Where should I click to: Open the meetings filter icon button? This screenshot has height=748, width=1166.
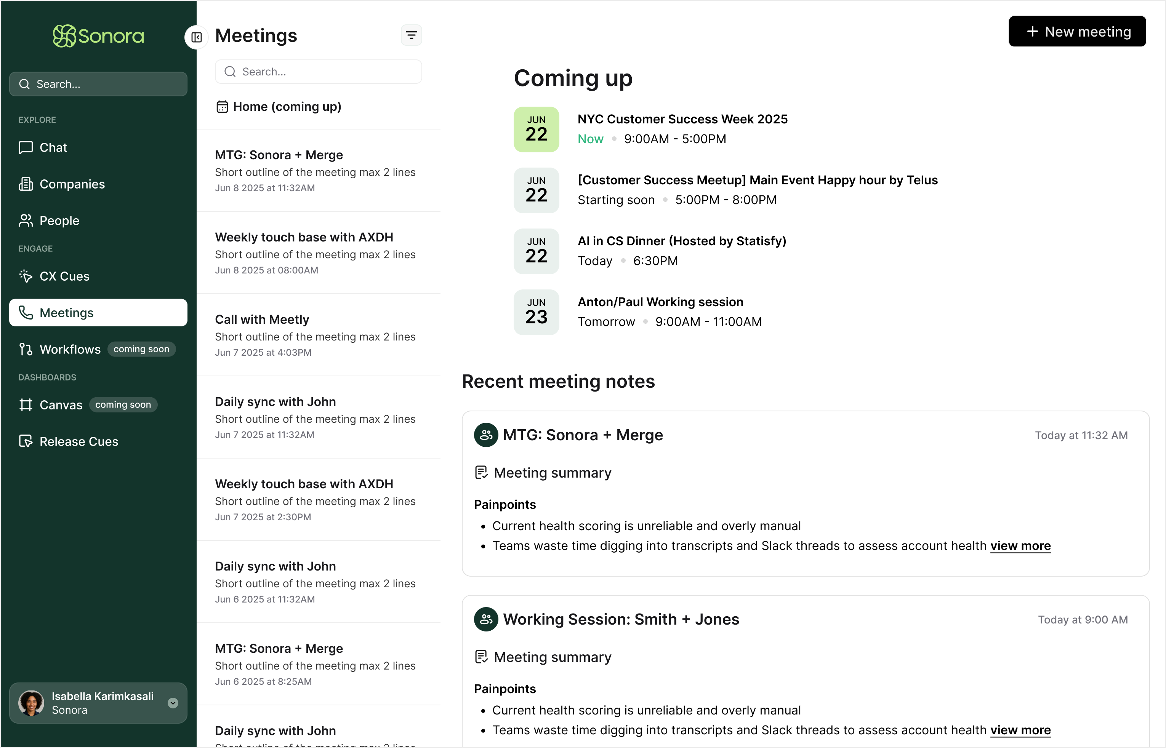click(x=411, y=35)
